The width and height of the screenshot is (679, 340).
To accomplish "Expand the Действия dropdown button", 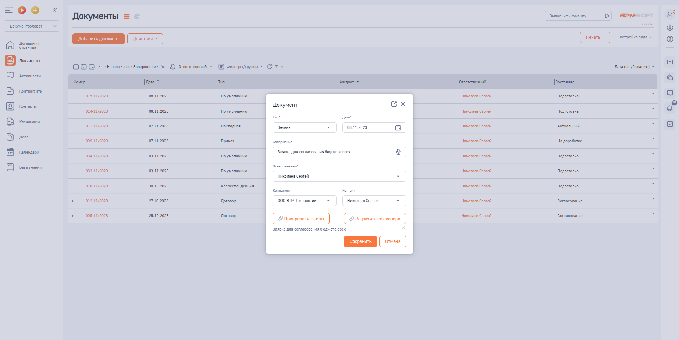I will [x=145, y=39].
